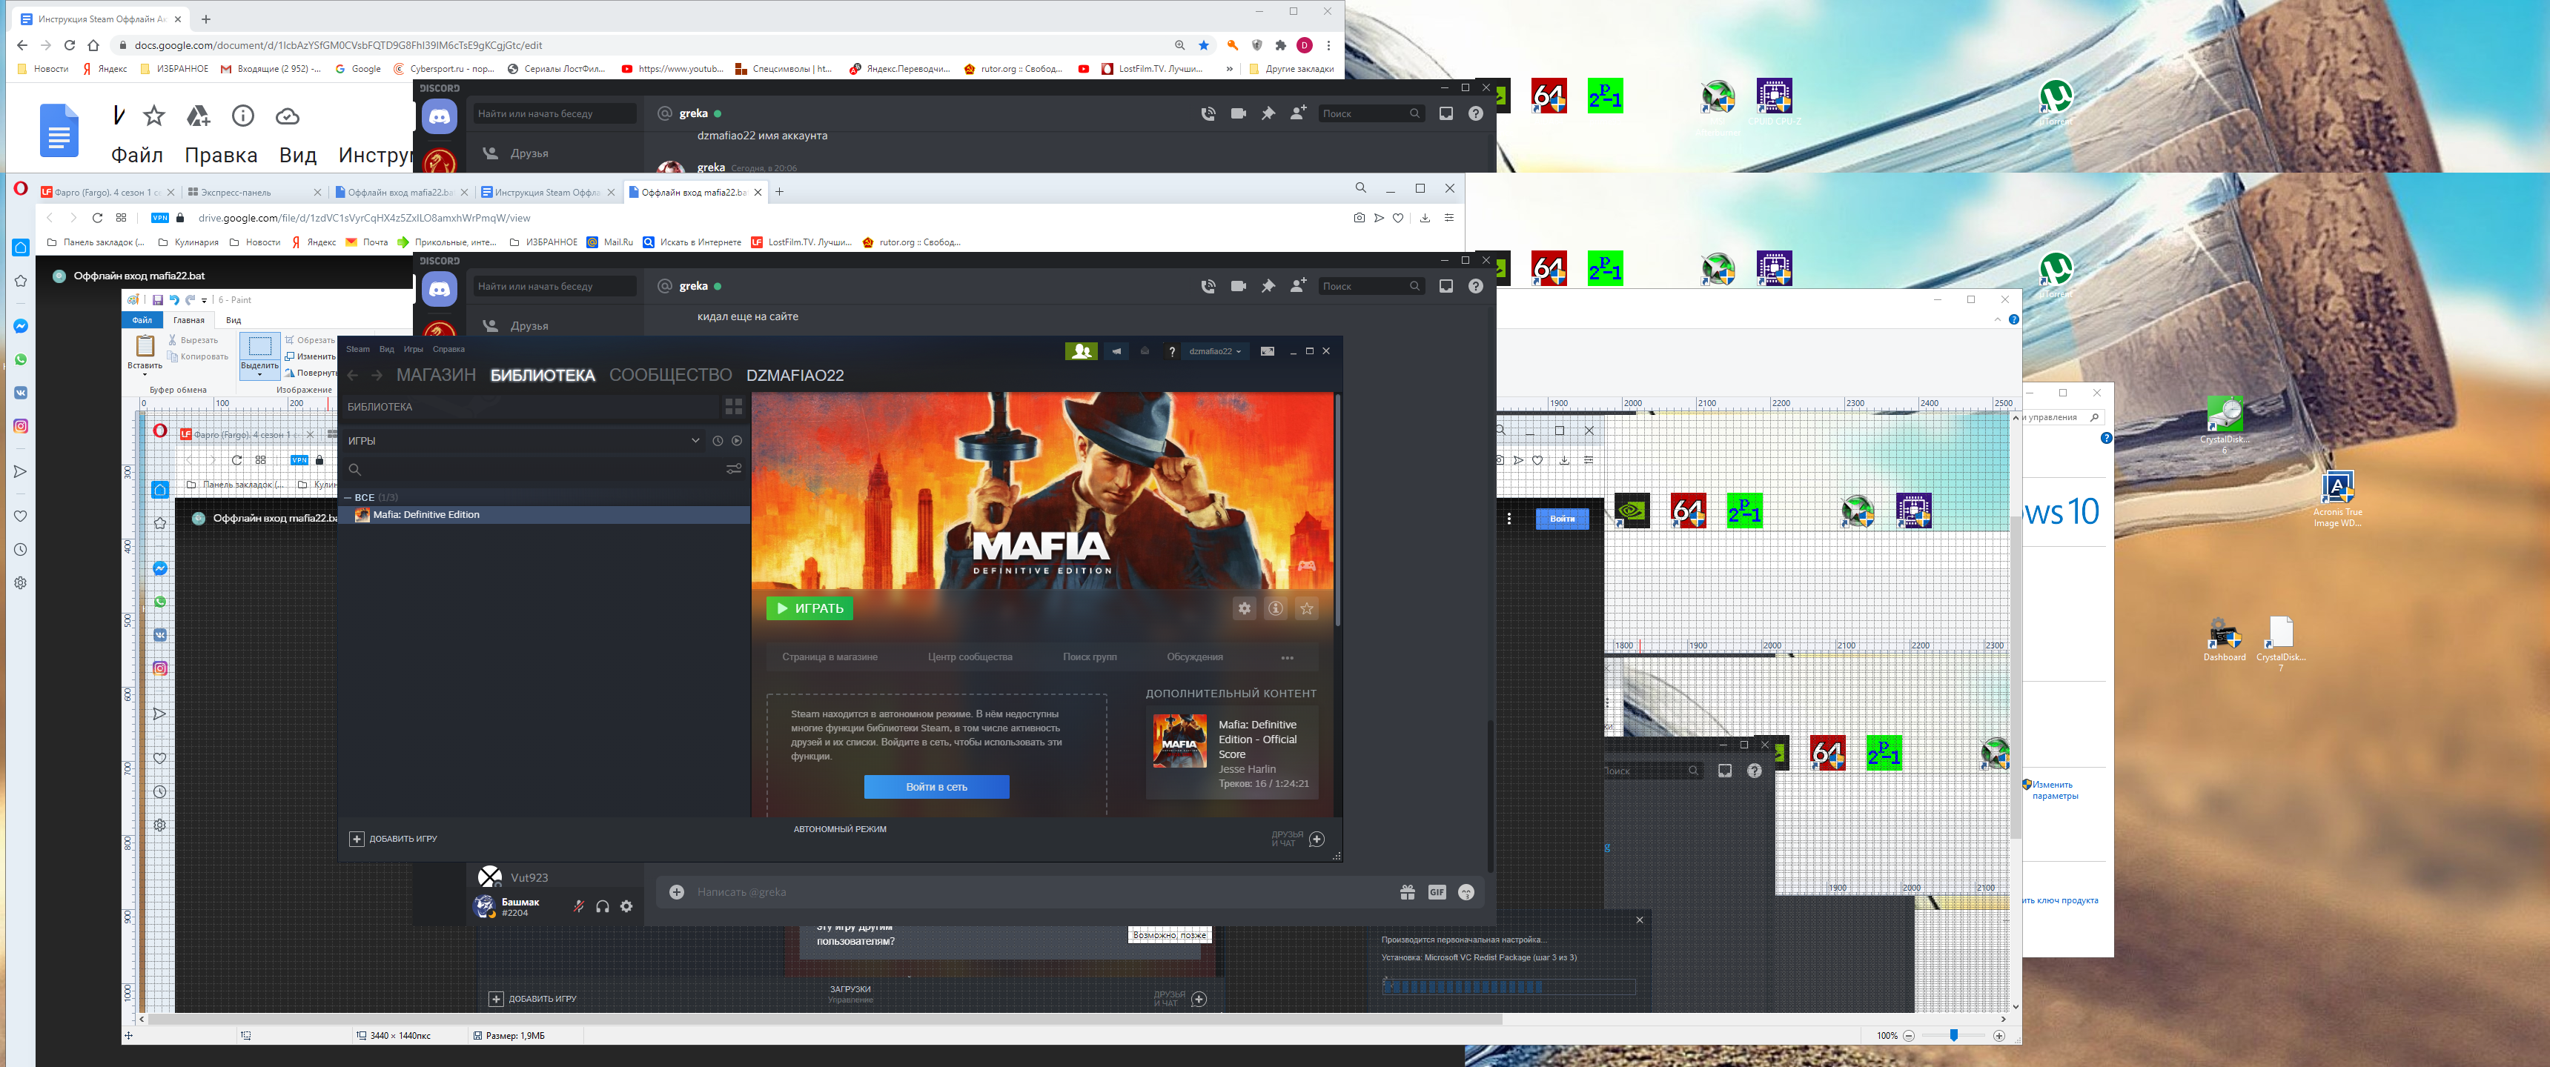Collapse the ВСЕ games category

348,497
